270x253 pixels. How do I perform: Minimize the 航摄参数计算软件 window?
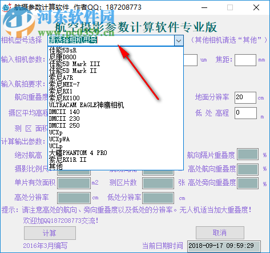[204, 7]
